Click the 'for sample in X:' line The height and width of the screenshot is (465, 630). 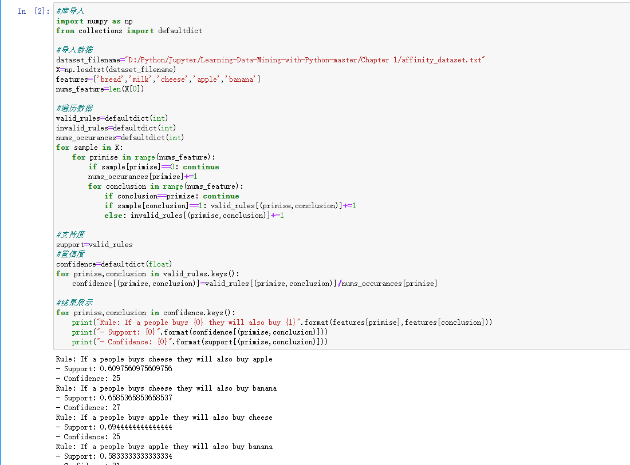(89, 148)
